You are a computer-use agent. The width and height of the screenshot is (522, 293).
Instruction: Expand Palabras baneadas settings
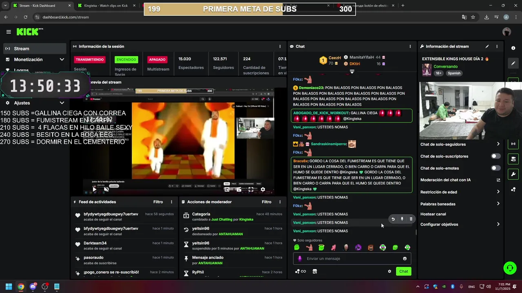coord(498,204)
